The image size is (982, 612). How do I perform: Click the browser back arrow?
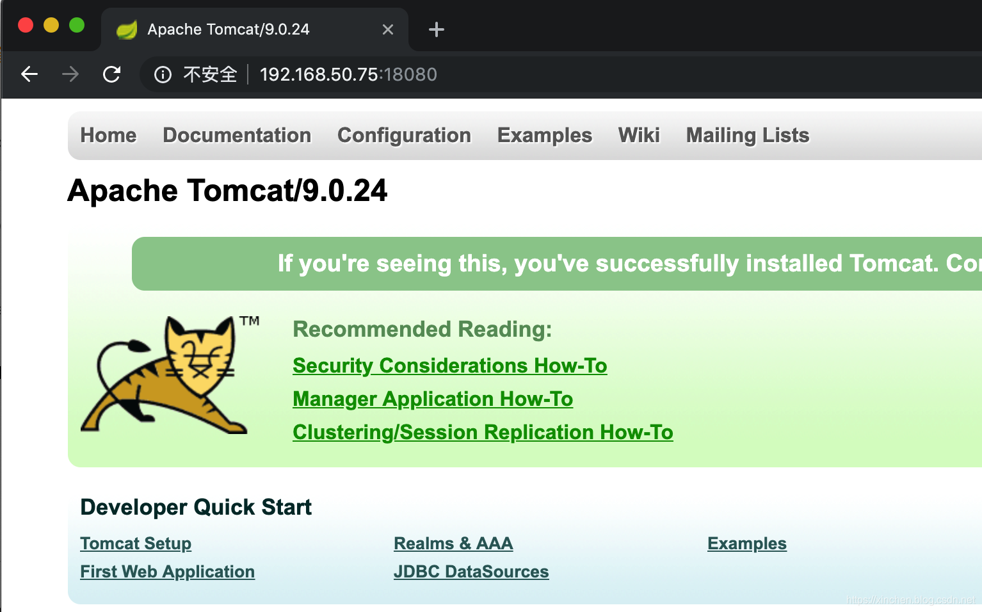29,74
